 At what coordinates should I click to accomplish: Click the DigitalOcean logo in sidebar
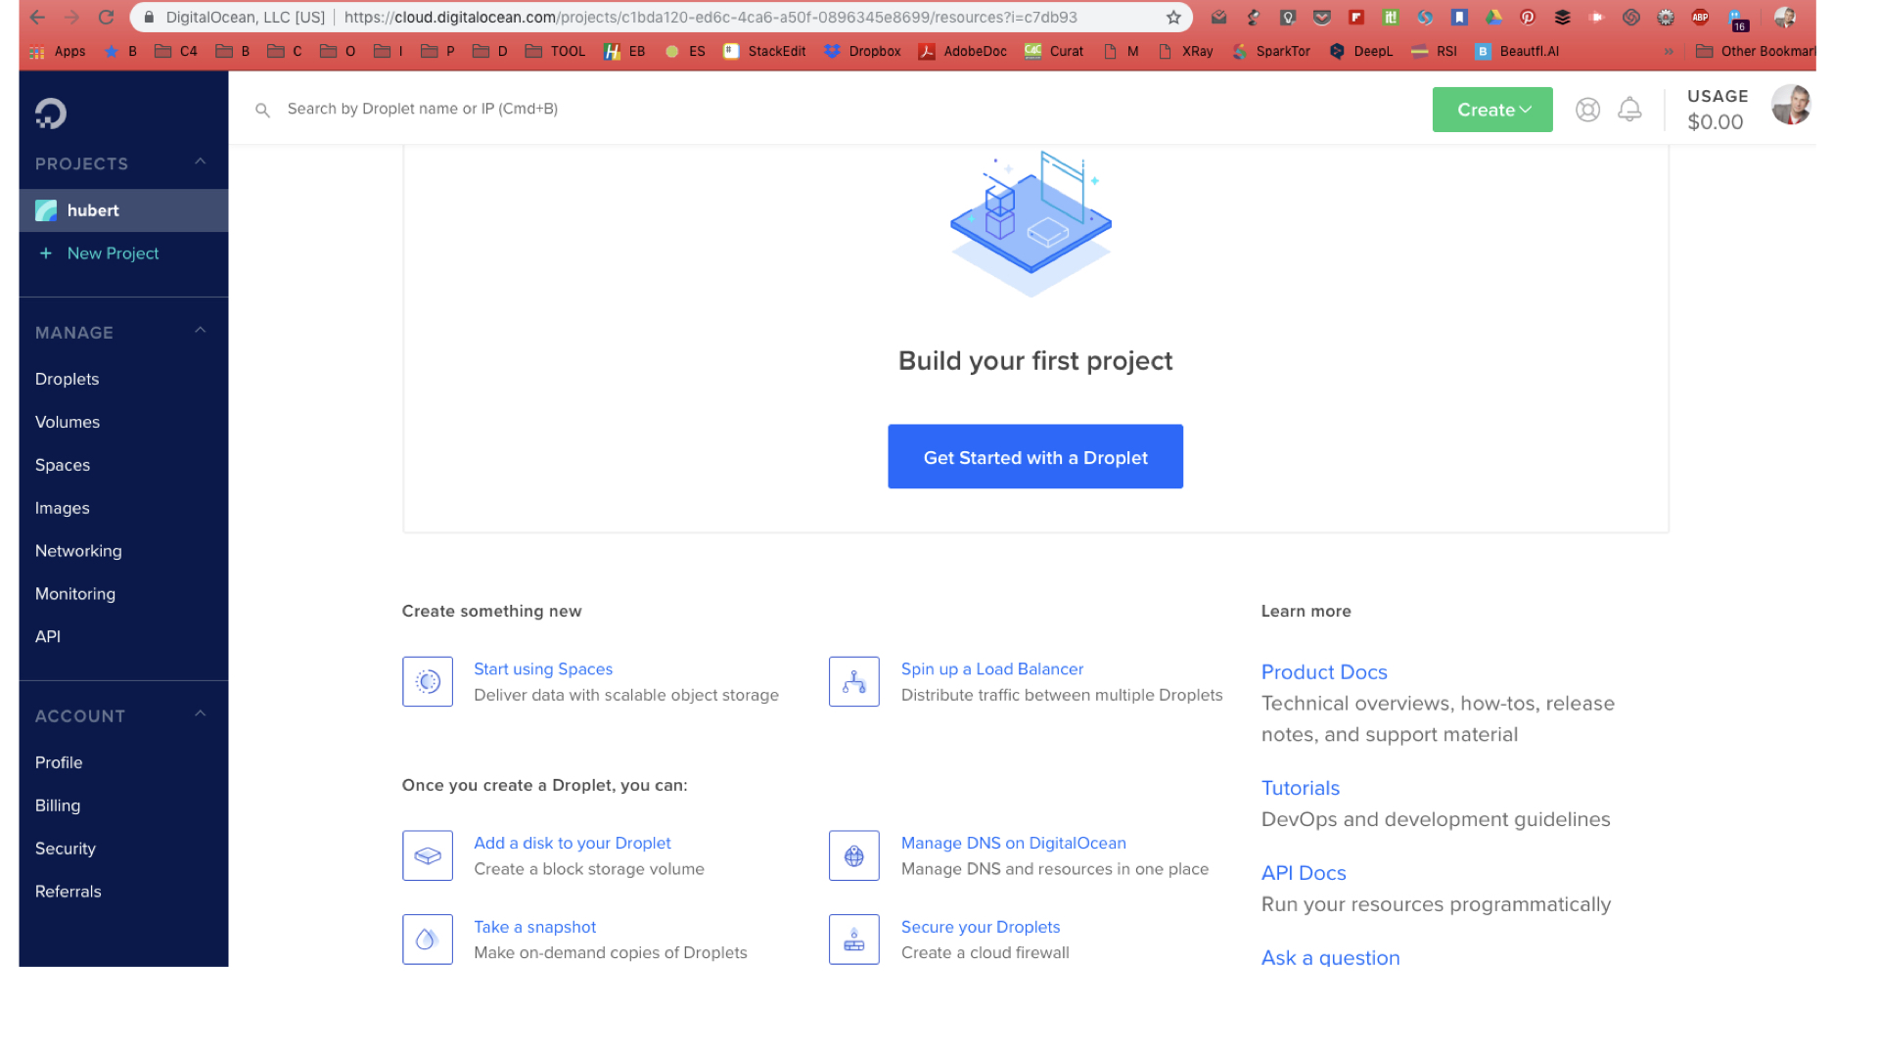pos(51,114)
